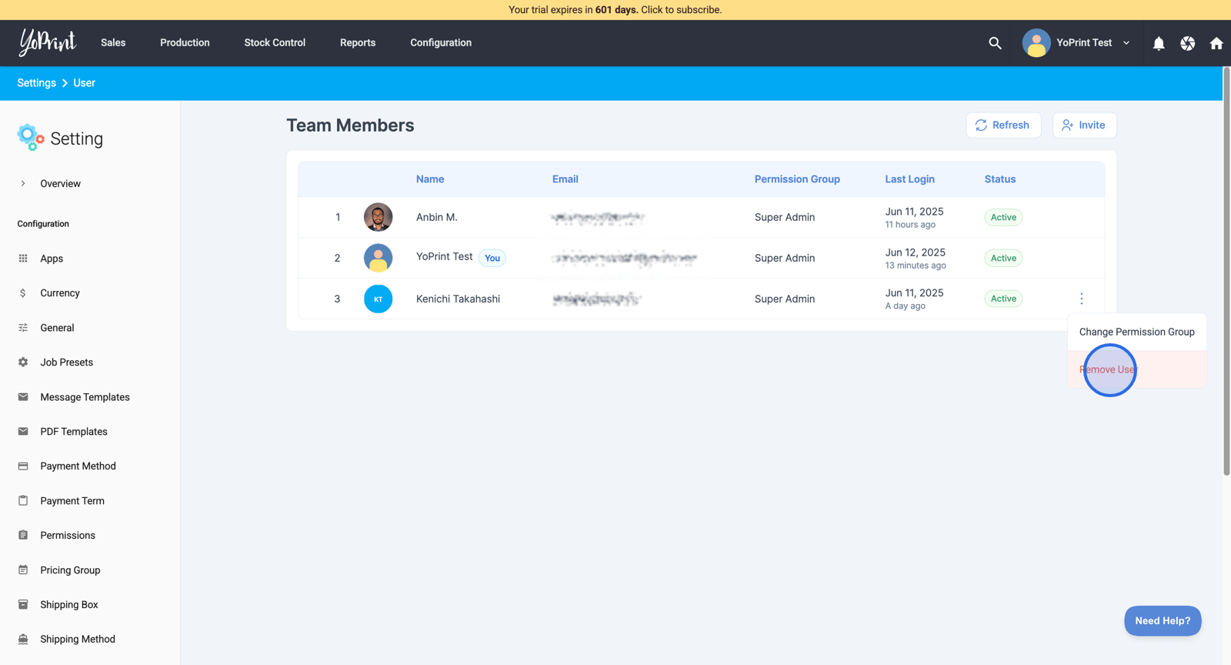1231x665 pixels.
Task: Click the Setting gear icon
Action: tap(30, 138)
